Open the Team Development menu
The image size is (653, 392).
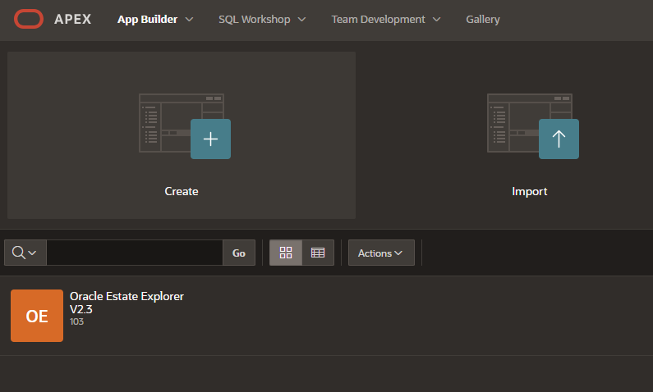pos(378,20)
